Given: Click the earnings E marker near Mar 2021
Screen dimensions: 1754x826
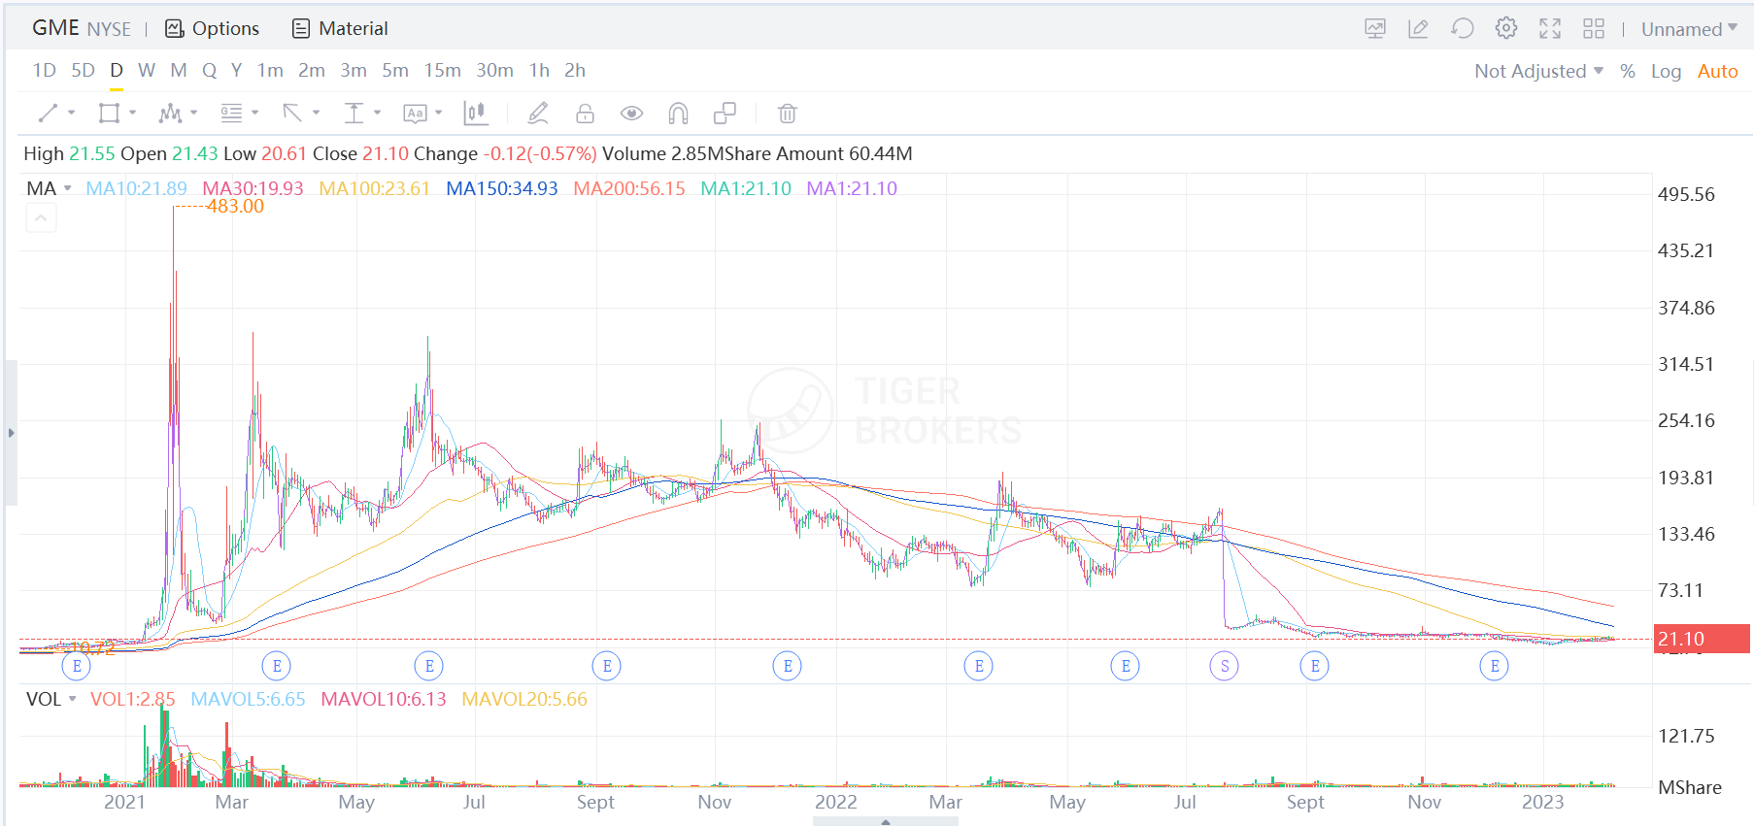Looking at the screenshot, I should (x=277, y=666).
